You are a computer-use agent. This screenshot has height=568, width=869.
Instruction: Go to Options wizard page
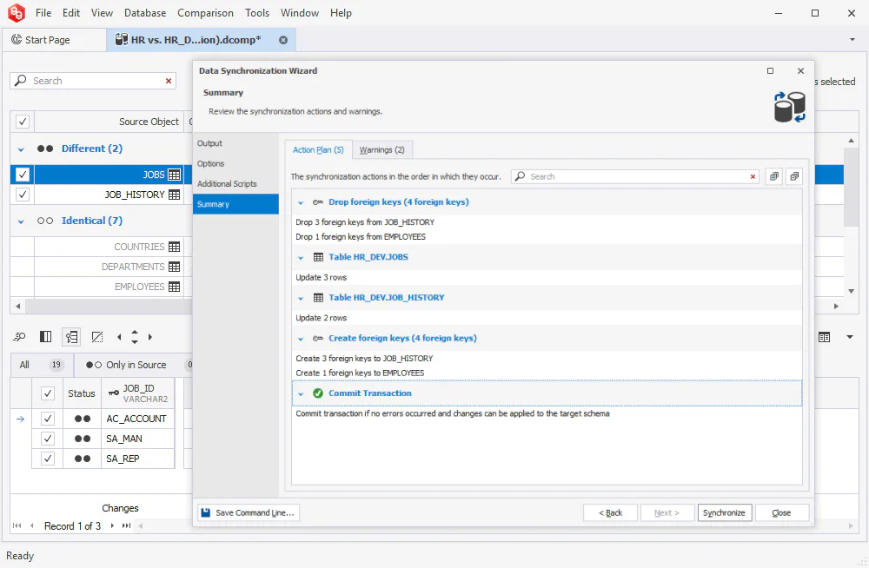pos(235,163)
